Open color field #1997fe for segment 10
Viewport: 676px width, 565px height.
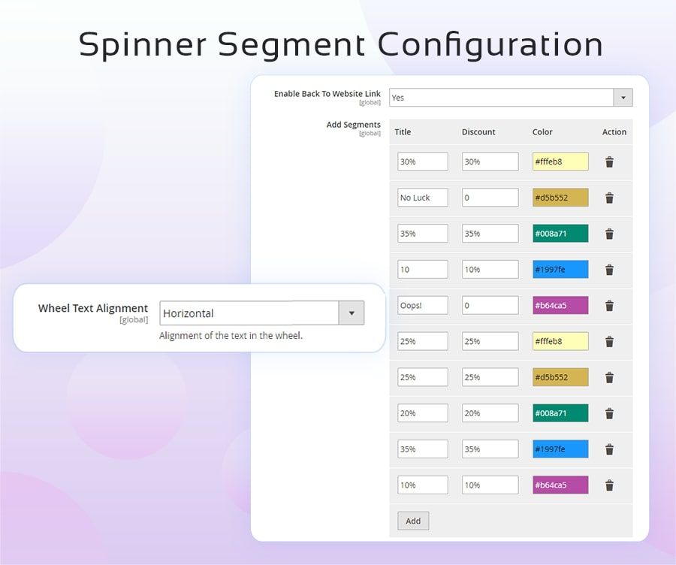pyautogui.click(x=560, y=270)
